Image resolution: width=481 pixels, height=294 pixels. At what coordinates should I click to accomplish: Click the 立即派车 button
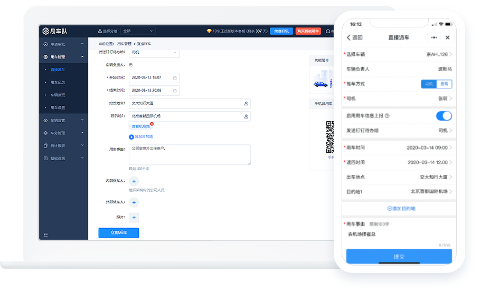click(x=118, y=233)
